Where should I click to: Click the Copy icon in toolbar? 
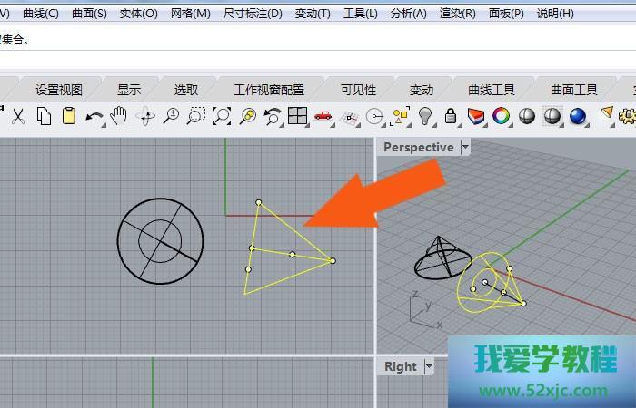tap(44, 116)
